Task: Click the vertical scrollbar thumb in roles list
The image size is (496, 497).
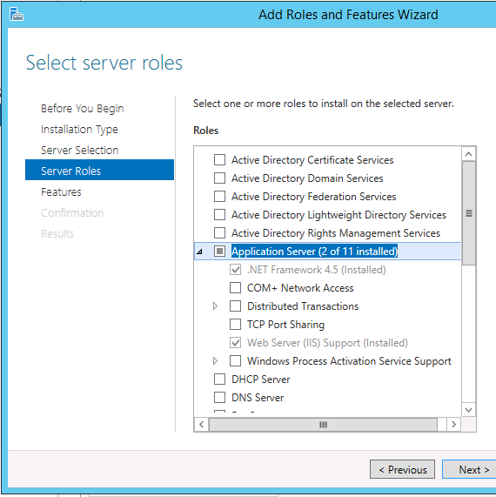Action: pyautogui.click(x=469, y=213)
